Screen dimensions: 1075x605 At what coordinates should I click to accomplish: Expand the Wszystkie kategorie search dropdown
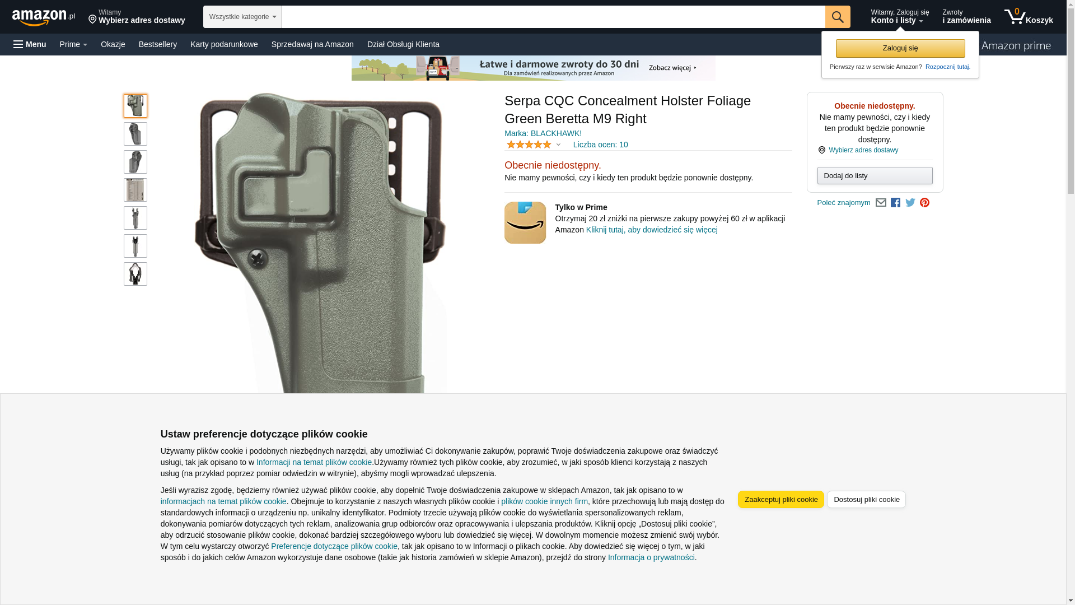click(x=242, y=17)
